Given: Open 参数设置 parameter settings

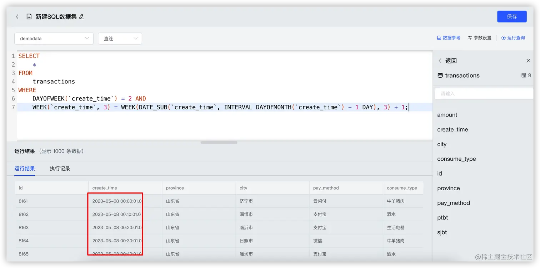Looking at the screenshot, I should coord(480,38).
